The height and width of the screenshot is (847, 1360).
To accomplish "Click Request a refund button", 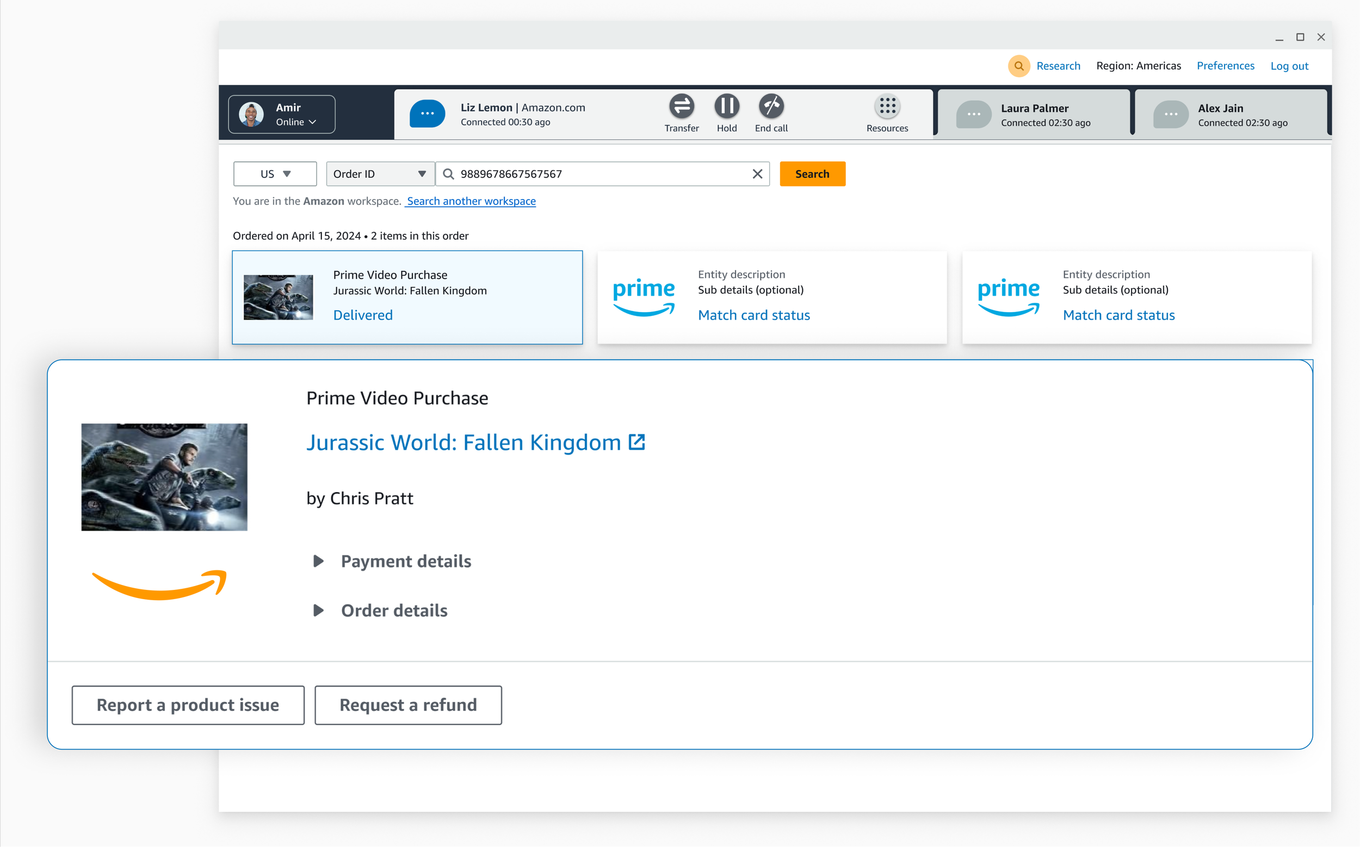I will click(x=407, y=705).
